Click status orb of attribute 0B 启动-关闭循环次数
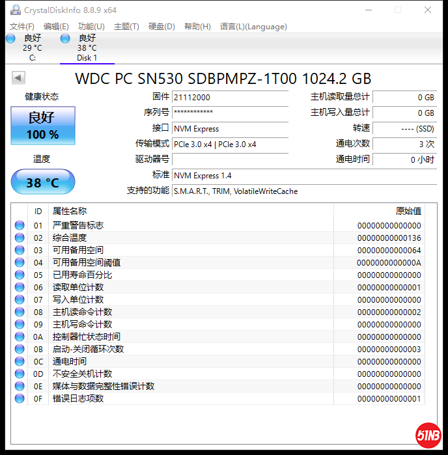Screen dimensions: 448x455 20,349
